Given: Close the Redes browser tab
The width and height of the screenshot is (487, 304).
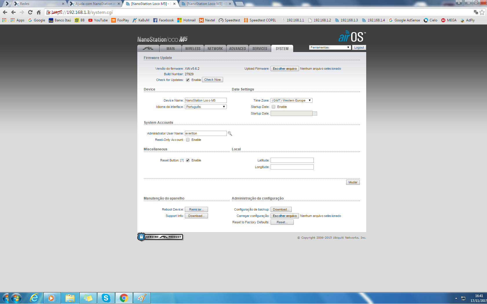Looking at the screenshot, I should click(63, 4).
